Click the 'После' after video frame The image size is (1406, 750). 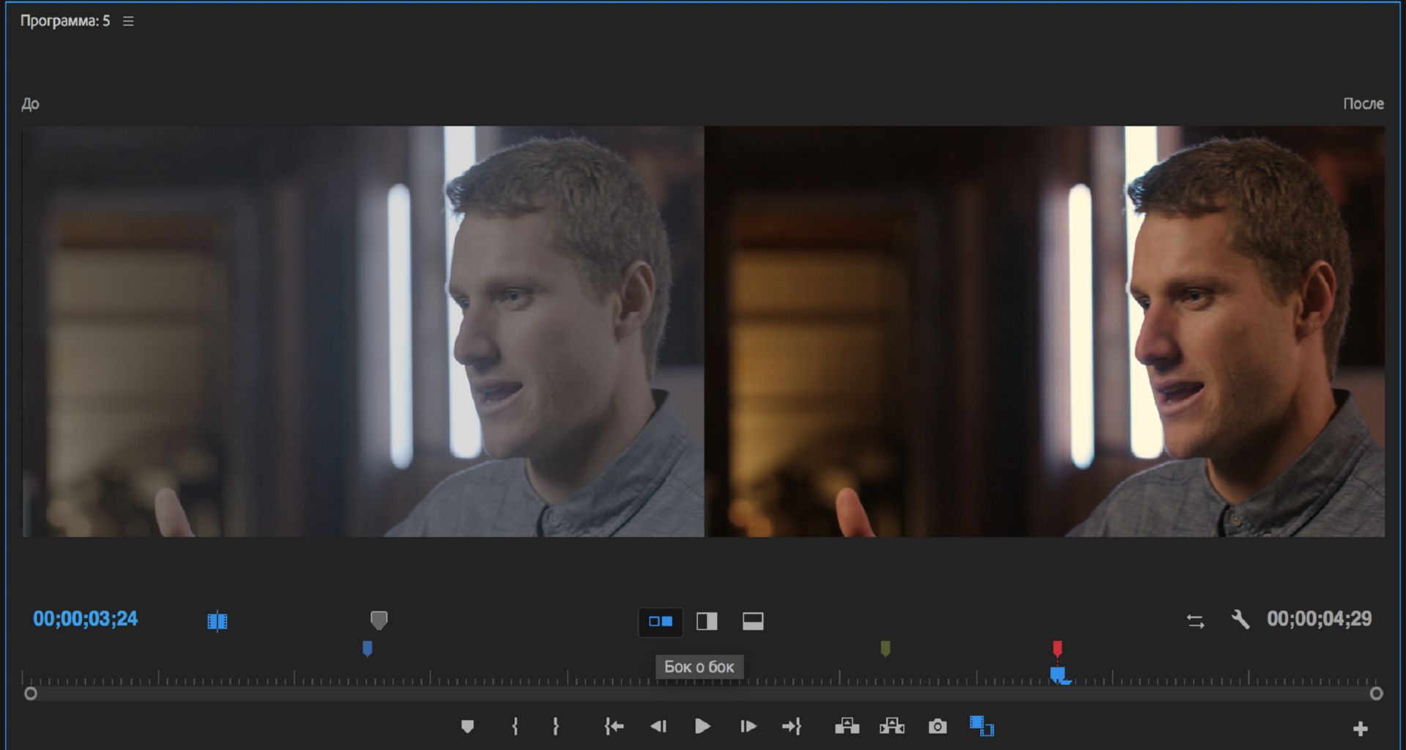pyautogui.click(x=1044, y=332)
